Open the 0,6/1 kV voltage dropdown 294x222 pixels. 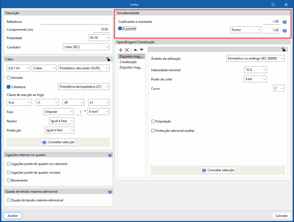click(18, 68)
